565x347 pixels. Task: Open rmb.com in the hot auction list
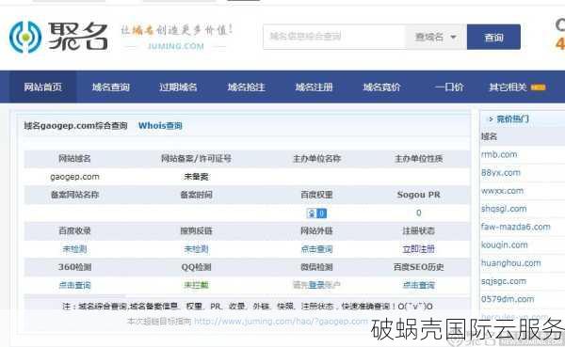click(x=499, y=154)
